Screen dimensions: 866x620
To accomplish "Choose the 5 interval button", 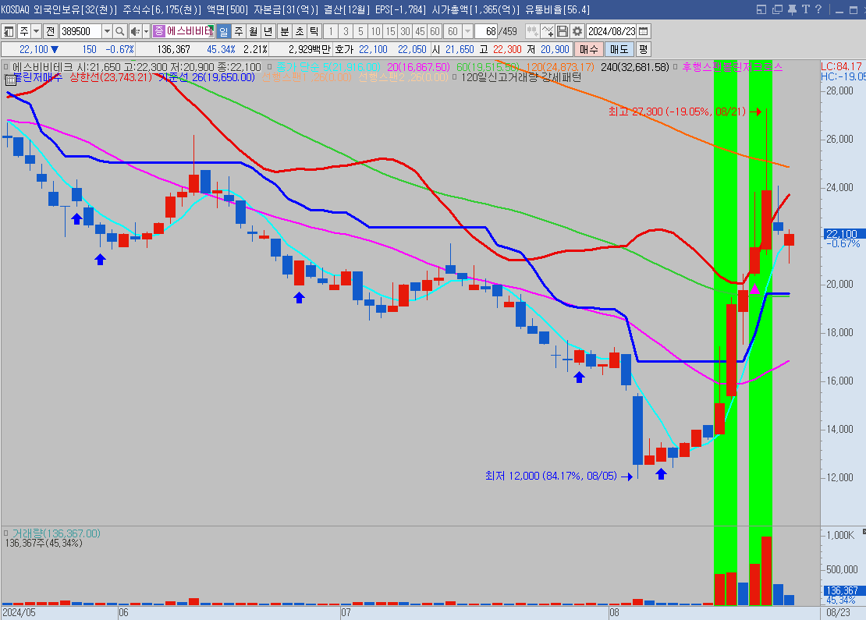I will [x=360, y=31].
